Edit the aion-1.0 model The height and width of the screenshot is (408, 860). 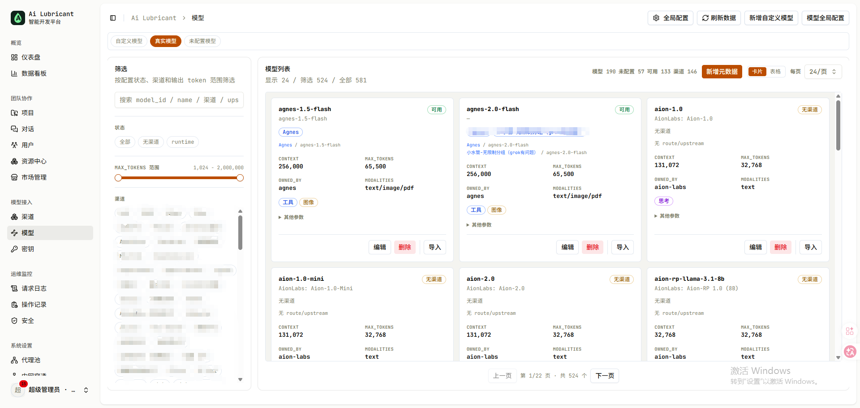756,247
